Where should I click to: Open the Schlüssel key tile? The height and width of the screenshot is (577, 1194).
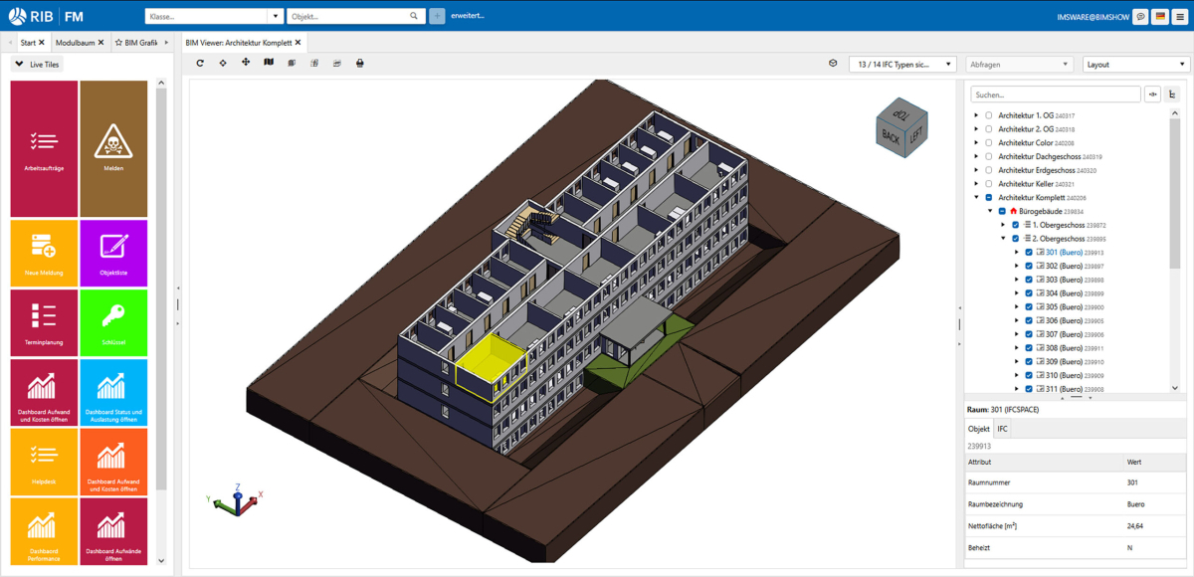[x=113, y=322]
